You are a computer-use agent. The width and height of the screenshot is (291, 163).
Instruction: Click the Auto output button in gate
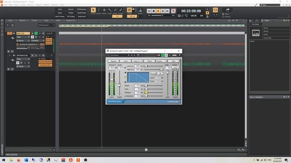[175, 67]
